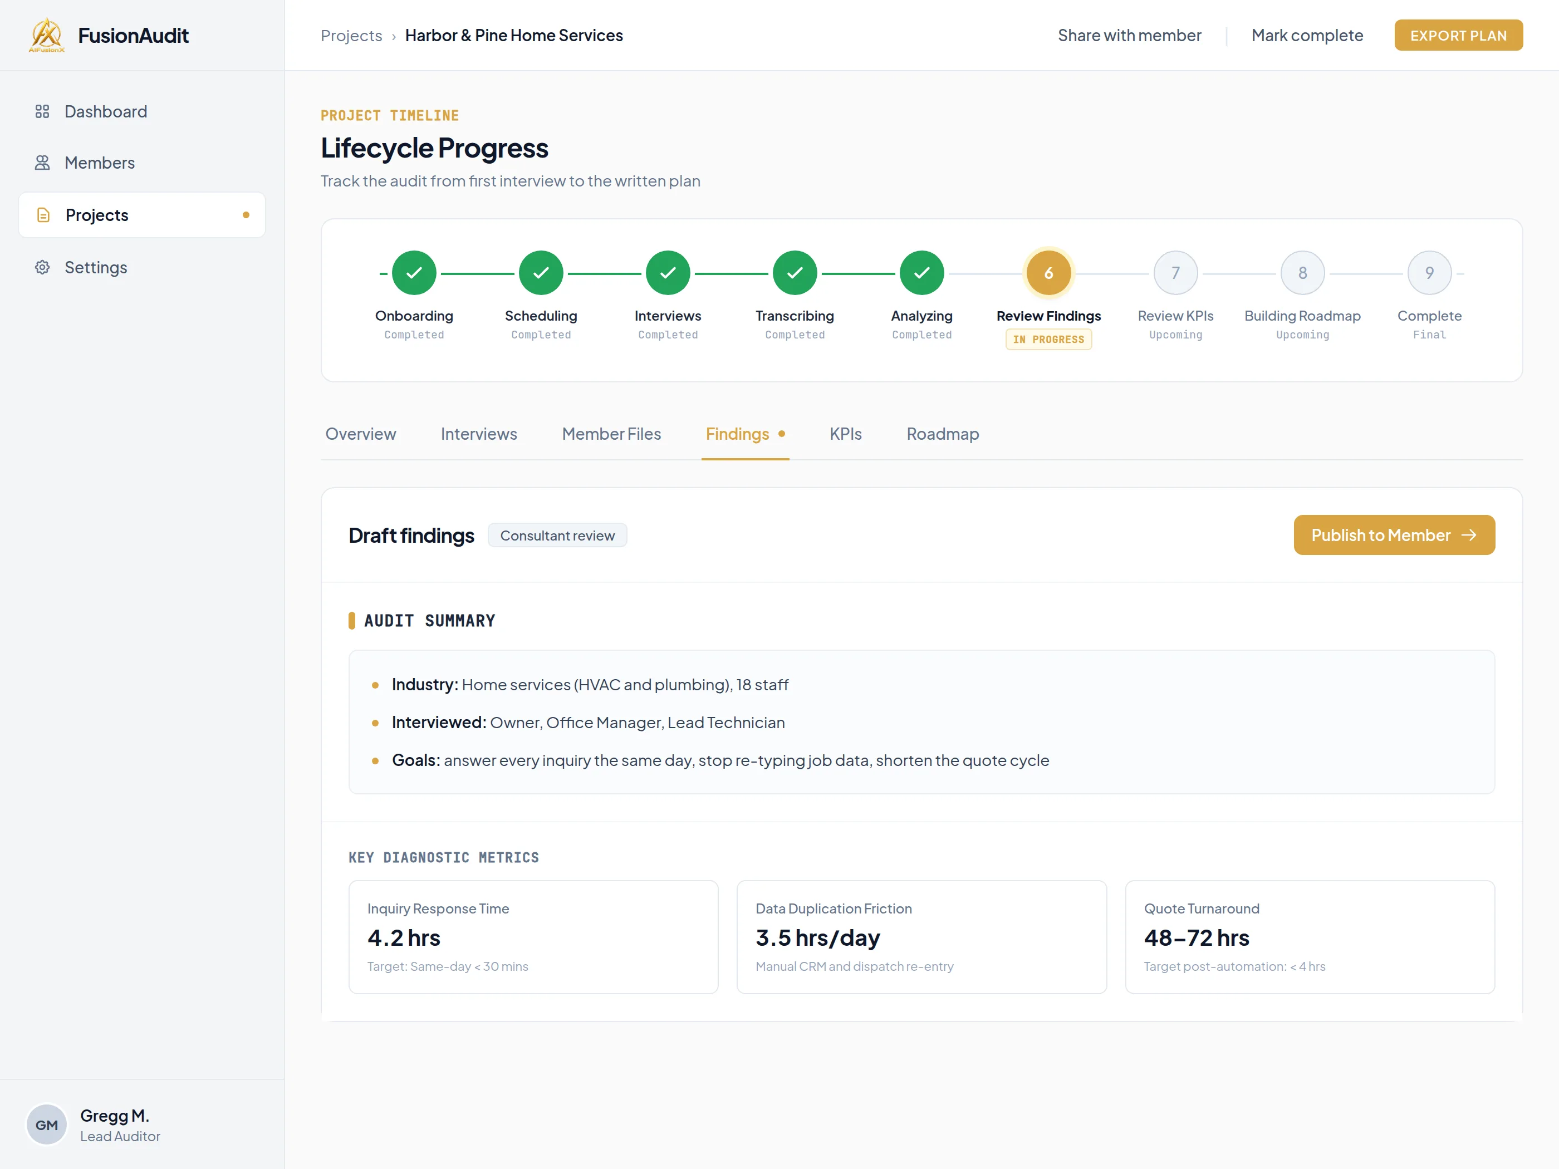The image size is (1559, 1169).
Task: Click the Projects document icon
Action: tap(43, 215)
